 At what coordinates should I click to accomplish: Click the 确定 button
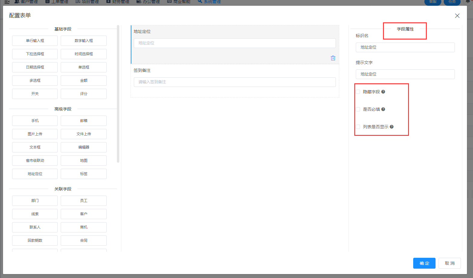tap(424, 263)
